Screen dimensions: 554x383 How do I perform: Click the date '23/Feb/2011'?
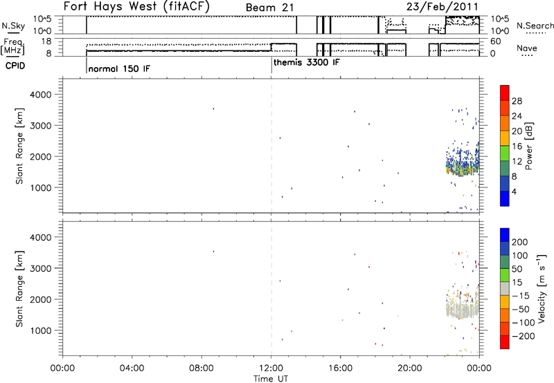442,7
